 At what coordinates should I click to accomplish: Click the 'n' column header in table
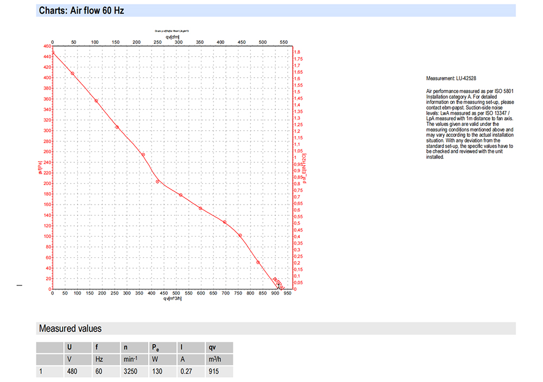point(134,347)
